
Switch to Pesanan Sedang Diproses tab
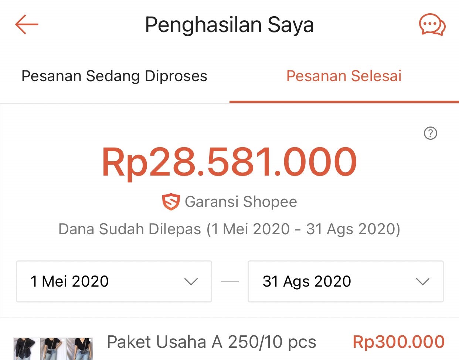tap(115, 76)
